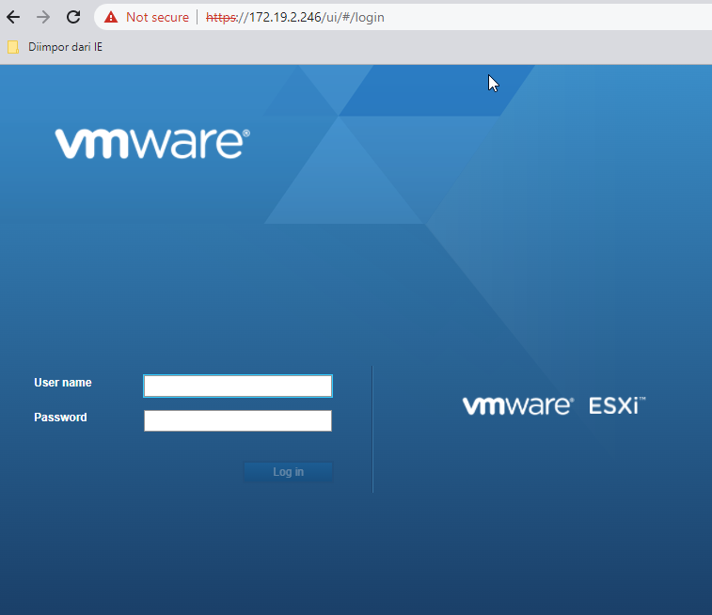Click the browser forward arrow
This screenshot has width=712, height=615.
pos(43,17)
